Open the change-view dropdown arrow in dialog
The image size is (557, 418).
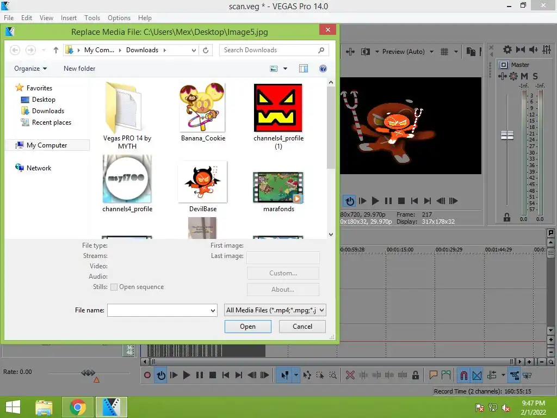(285, 69)
